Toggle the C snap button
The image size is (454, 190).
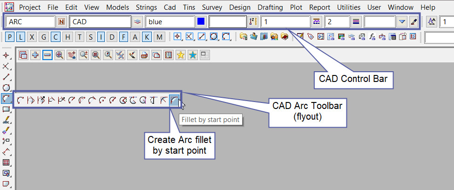pyautogui.click(x=55, y=37)
